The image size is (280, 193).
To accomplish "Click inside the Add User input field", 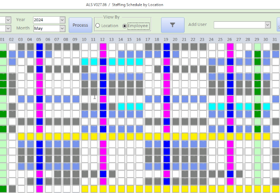I will (239, 25).
